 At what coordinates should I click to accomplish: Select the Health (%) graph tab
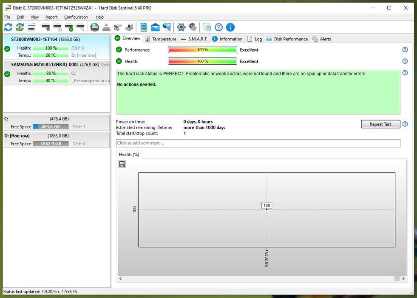(x=129, y=155)
